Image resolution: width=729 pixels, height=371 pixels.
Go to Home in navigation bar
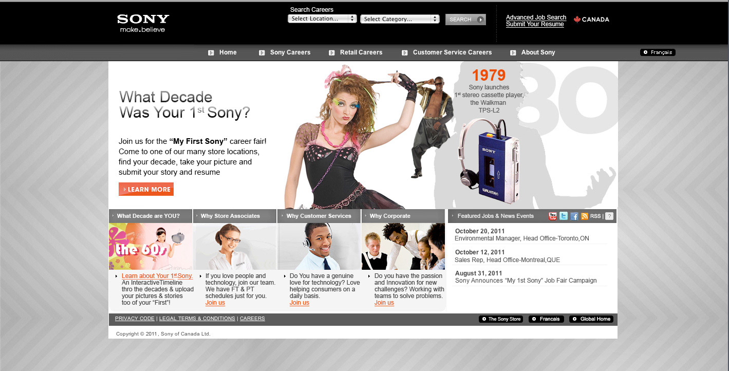pos(228,52)
